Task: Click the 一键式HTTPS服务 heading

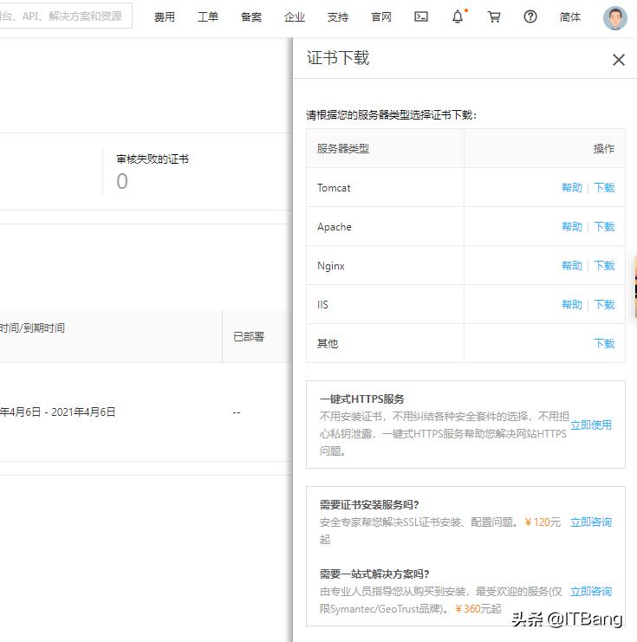Action: [361, 399]
